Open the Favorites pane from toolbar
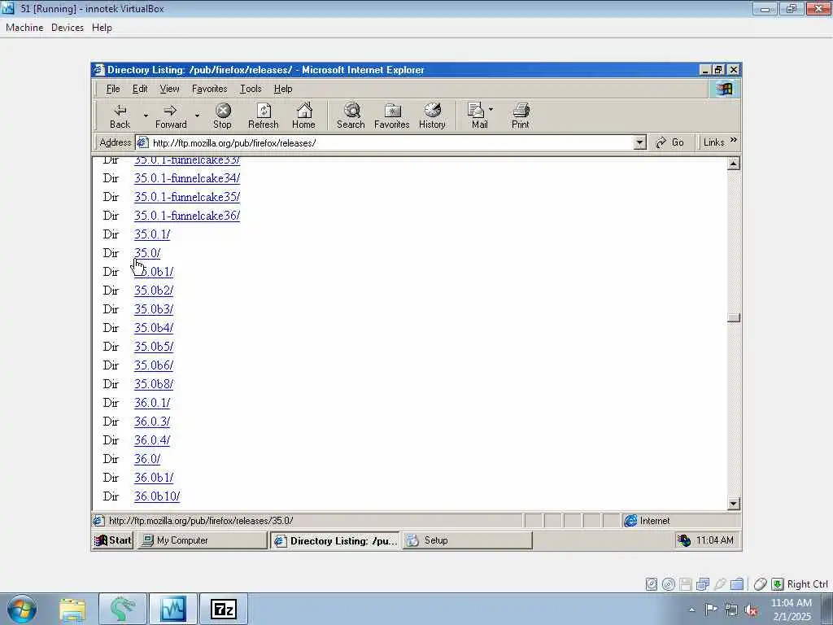The height and width of the screenshot is (625, 833). tap(391, 116)
